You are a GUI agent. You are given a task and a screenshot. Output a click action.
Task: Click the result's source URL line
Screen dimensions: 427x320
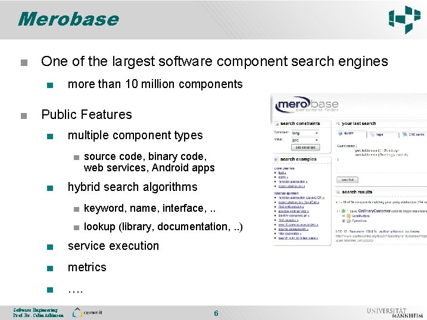coord(381,236)
